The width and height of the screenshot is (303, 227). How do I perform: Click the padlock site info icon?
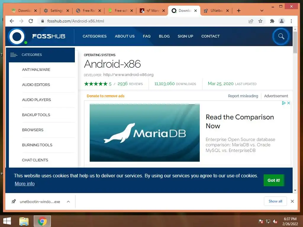pos(43,21)
